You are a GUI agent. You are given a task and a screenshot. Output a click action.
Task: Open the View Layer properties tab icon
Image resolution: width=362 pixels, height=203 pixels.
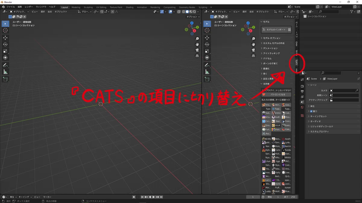click(x=302, y=97)
